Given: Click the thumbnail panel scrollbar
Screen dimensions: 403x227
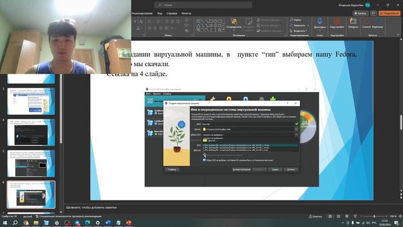Looking at the screenshot, I should pos(61,108).
